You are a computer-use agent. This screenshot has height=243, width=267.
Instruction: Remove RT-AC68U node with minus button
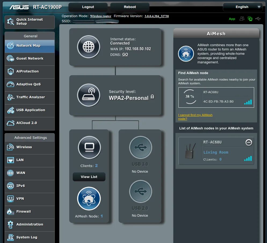249,143
